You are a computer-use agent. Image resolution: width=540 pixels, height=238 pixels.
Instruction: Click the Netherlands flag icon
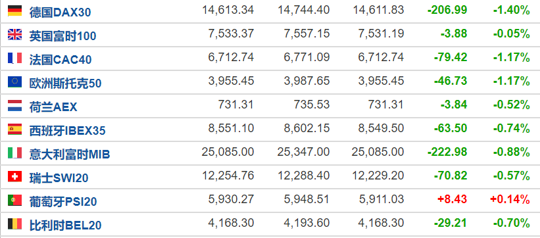[15, 105]
